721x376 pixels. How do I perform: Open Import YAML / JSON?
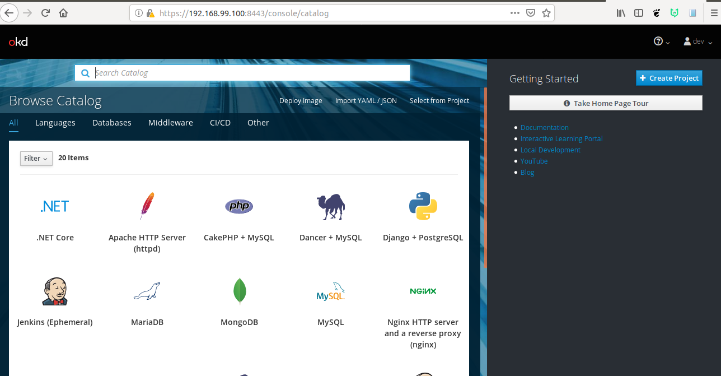[x=366, y=101]
